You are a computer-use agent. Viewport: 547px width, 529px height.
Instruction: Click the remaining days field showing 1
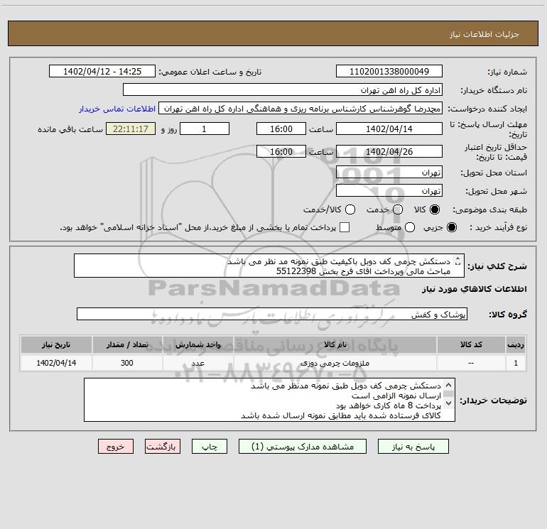(205, 129)
